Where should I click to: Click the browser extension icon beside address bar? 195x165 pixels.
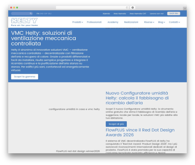[x=133, y=8]
